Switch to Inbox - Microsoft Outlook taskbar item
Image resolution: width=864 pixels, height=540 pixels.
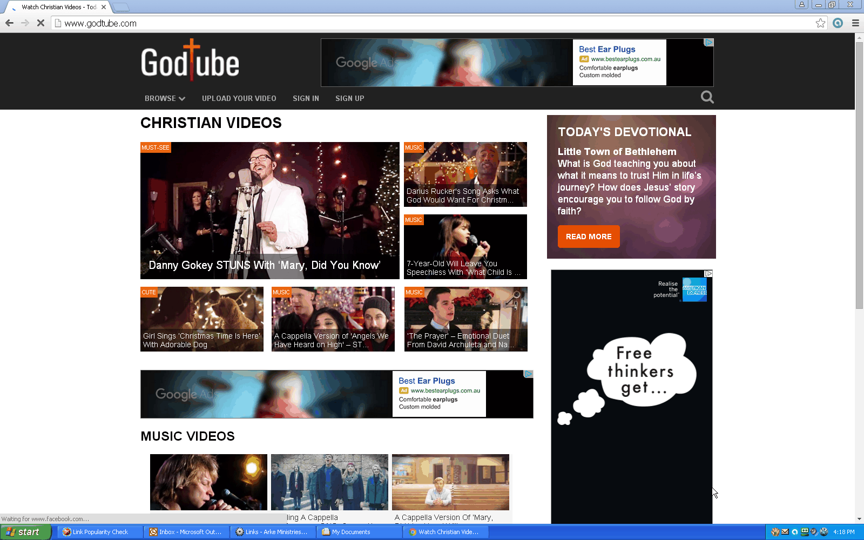(x=187, y=532)
